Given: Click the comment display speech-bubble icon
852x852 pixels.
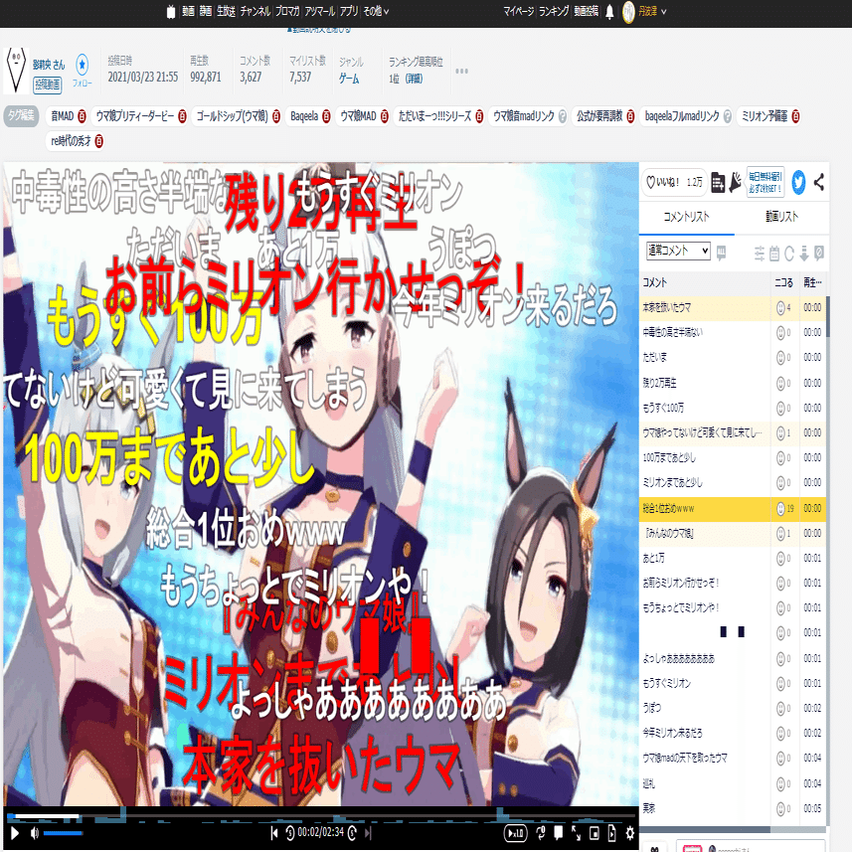Looking at the screenshot, I should point(721,253).
